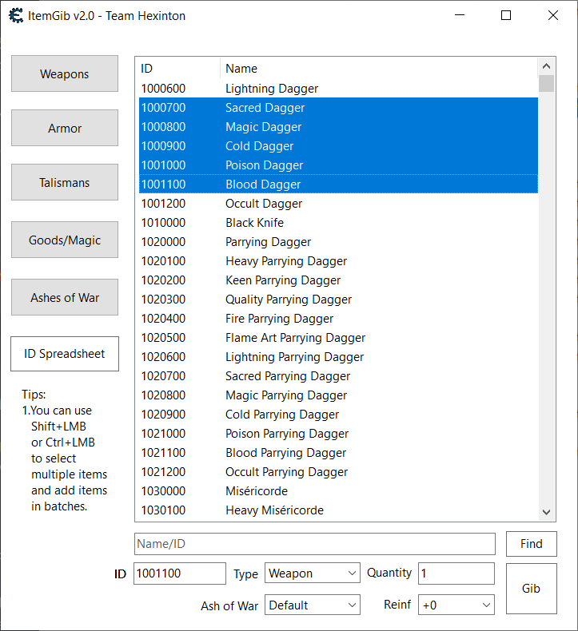Click the list scroll up arrow

[x=546, y=66]
